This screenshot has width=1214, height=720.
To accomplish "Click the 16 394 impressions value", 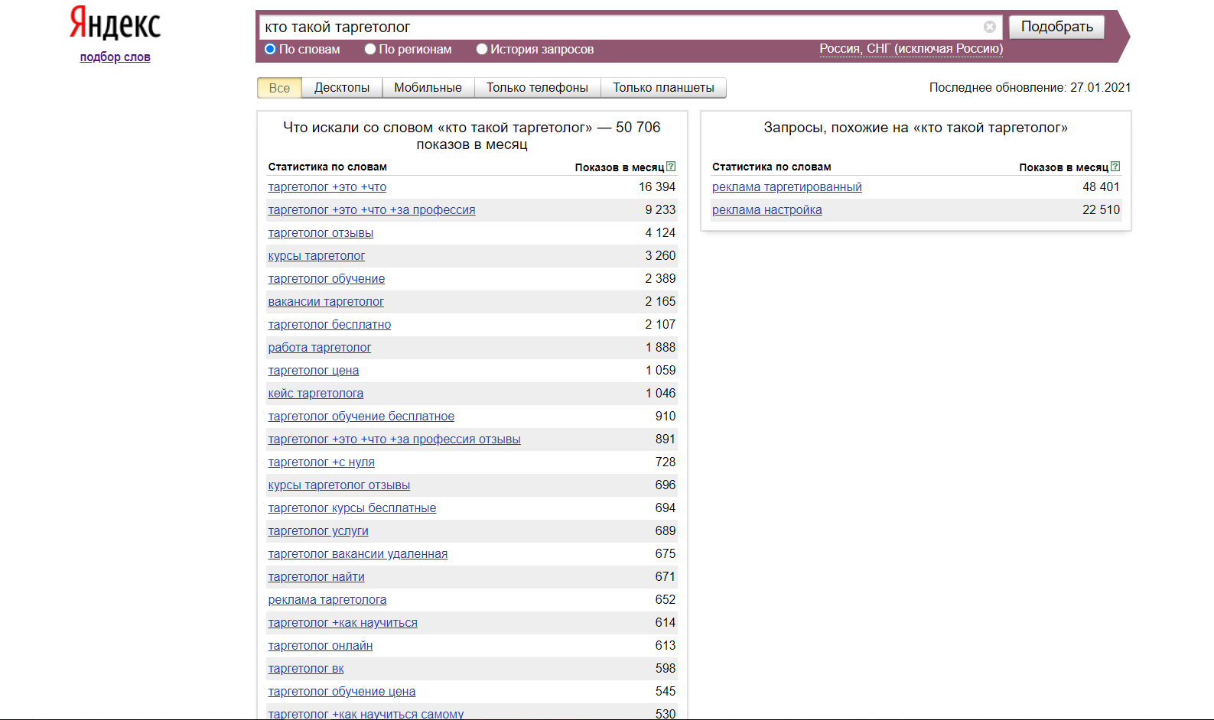I will pos(657,187).
